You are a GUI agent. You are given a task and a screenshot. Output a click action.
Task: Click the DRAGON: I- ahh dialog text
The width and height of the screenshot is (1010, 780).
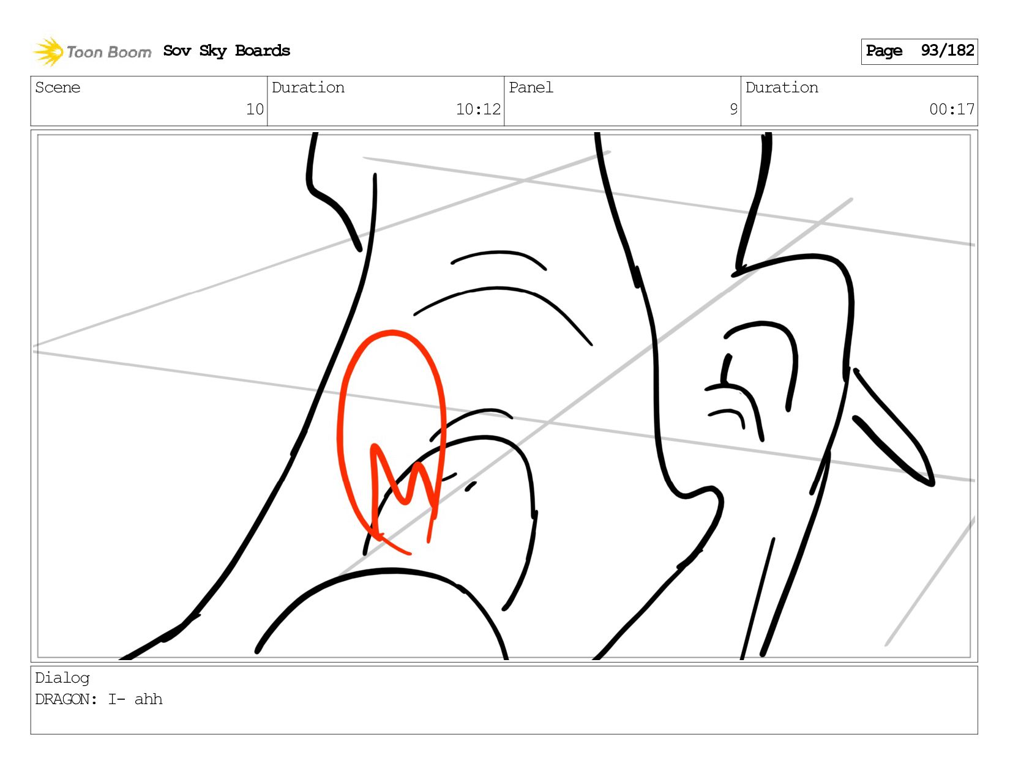99,699
